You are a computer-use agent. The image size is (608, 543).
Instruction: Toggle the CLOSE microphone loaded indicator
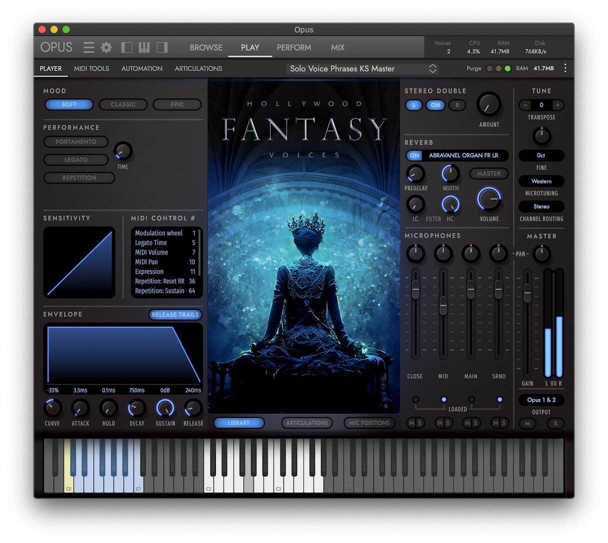tap(415, 399)
